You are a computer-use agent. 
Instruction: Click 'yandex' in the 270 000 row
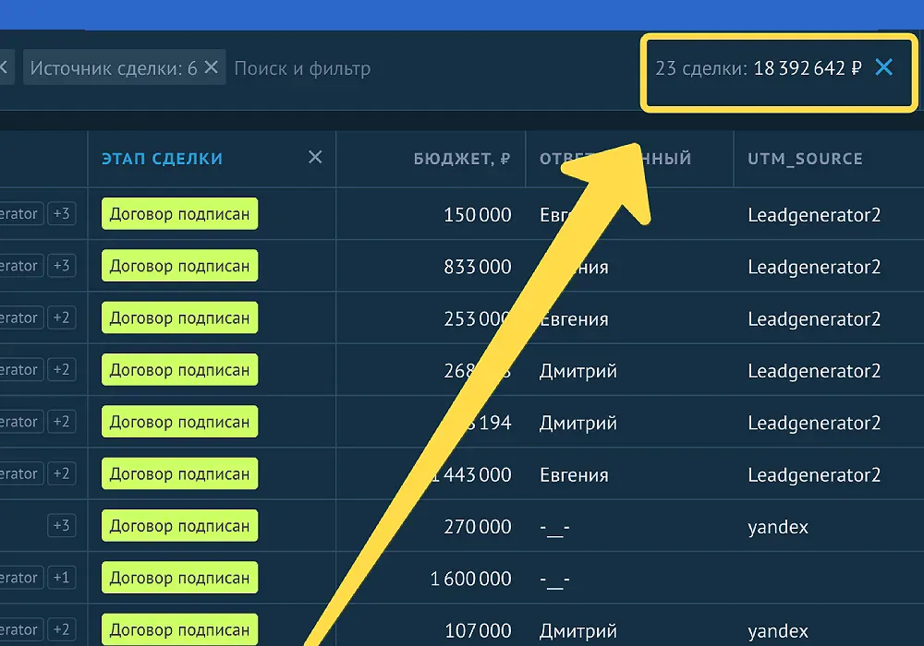[x=778, y=527]
